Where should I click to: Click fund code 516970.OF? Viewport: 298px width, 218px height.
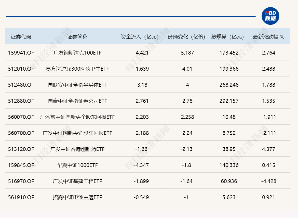click(x=21, y=181)
